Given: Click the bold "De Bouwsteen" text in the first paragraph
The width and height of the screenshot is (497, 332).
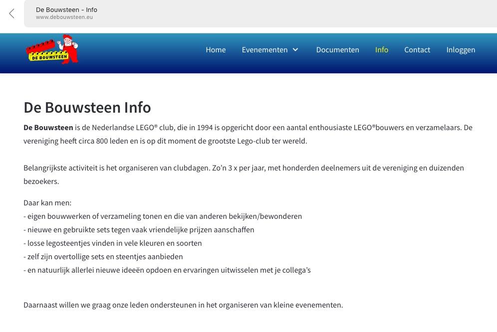Looking at the screenshot, I should pos(48,128).
